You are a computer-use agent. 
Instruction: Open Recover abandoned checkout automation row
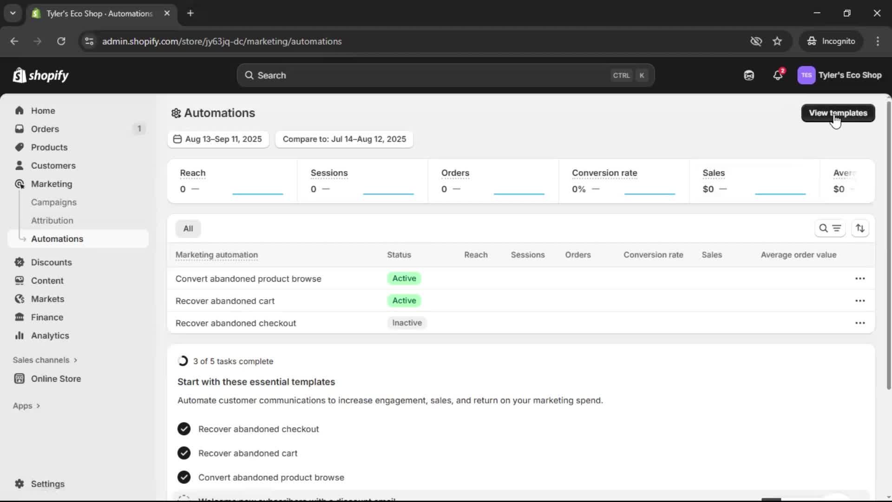click(521, 323)
